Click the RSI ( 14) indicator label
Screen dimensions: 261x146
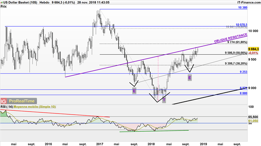coord(7,107)
